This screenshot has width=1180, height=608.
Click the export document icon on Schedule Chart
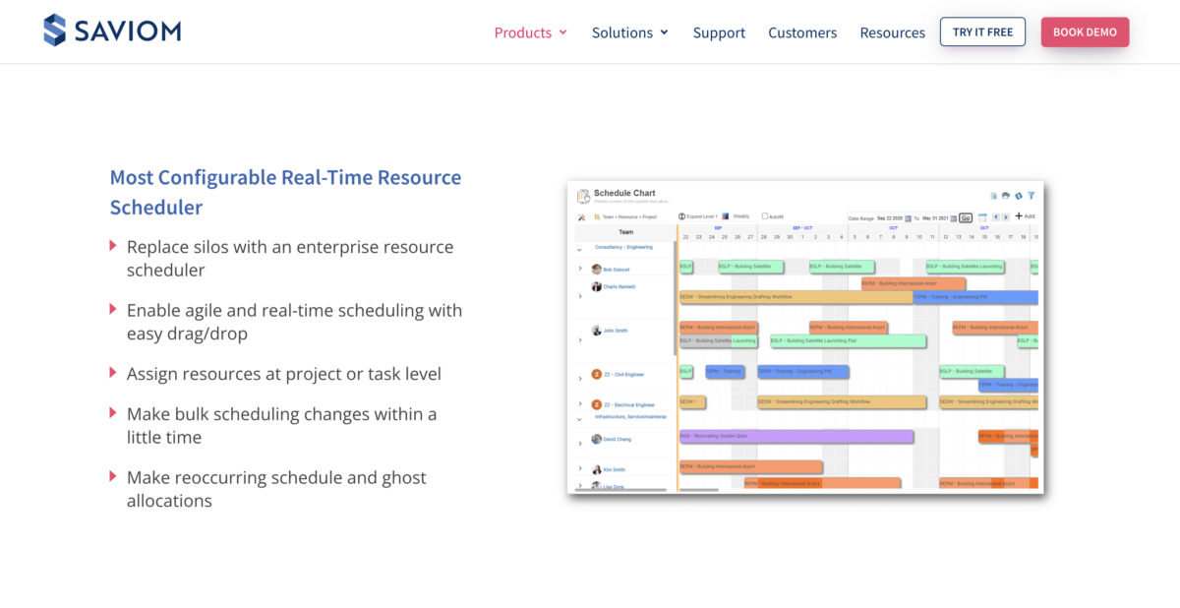coord(994,196)
